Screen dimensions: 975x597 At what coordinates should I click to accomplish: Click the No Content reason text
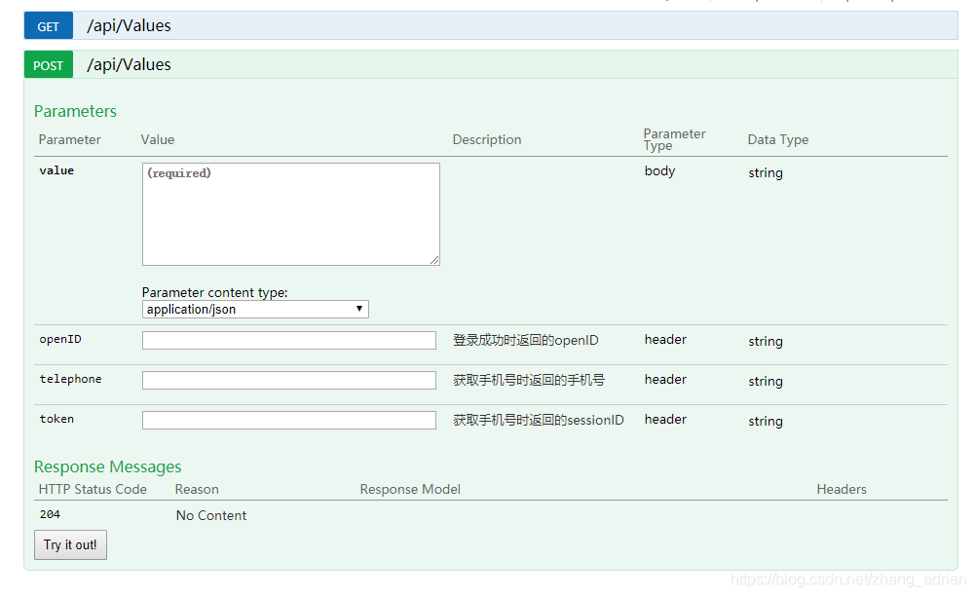[x=211, y=515]
